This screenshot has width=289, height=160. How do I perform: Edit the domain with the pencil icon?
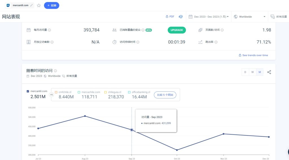click(32, 5)
